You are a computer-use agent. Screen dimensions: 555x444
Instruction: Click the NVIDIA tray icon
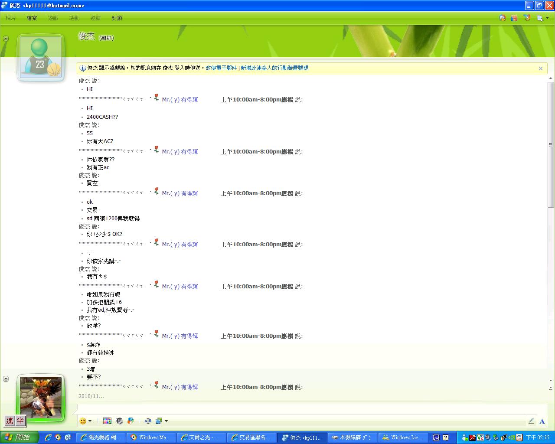[512, 437]
